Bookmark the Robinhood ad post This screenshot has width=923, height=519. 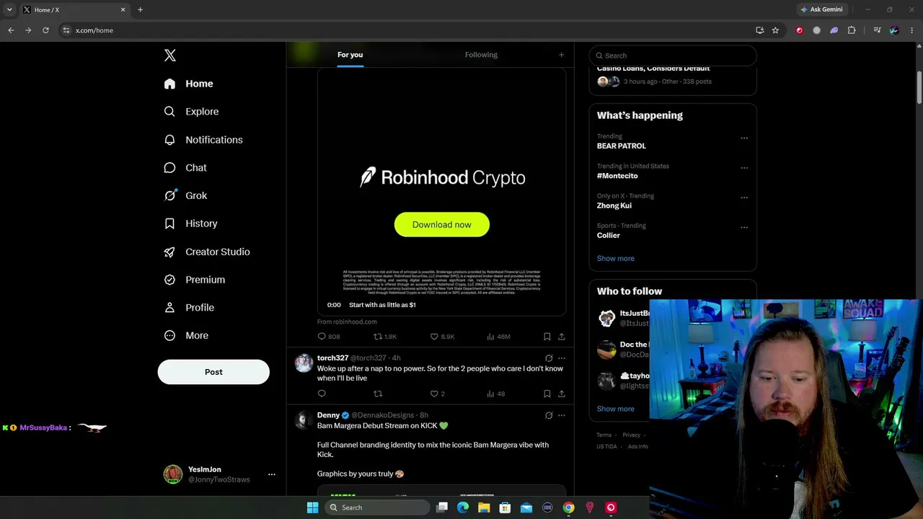pos(547,337)
